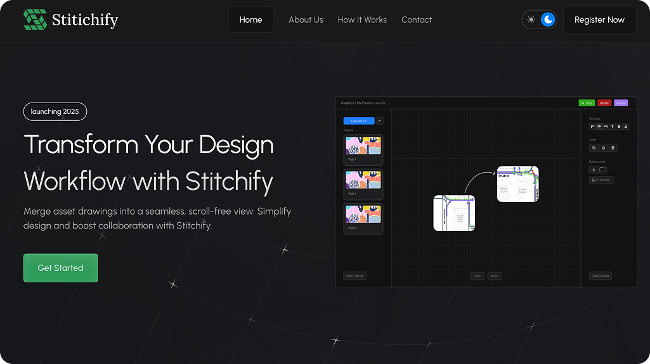Viewport: 650px width, 364px height.
Task: Click the blue Upload PDF button
Action: pos(358,121)
